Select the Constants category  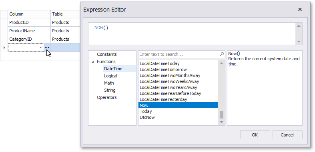pos(107,54)
